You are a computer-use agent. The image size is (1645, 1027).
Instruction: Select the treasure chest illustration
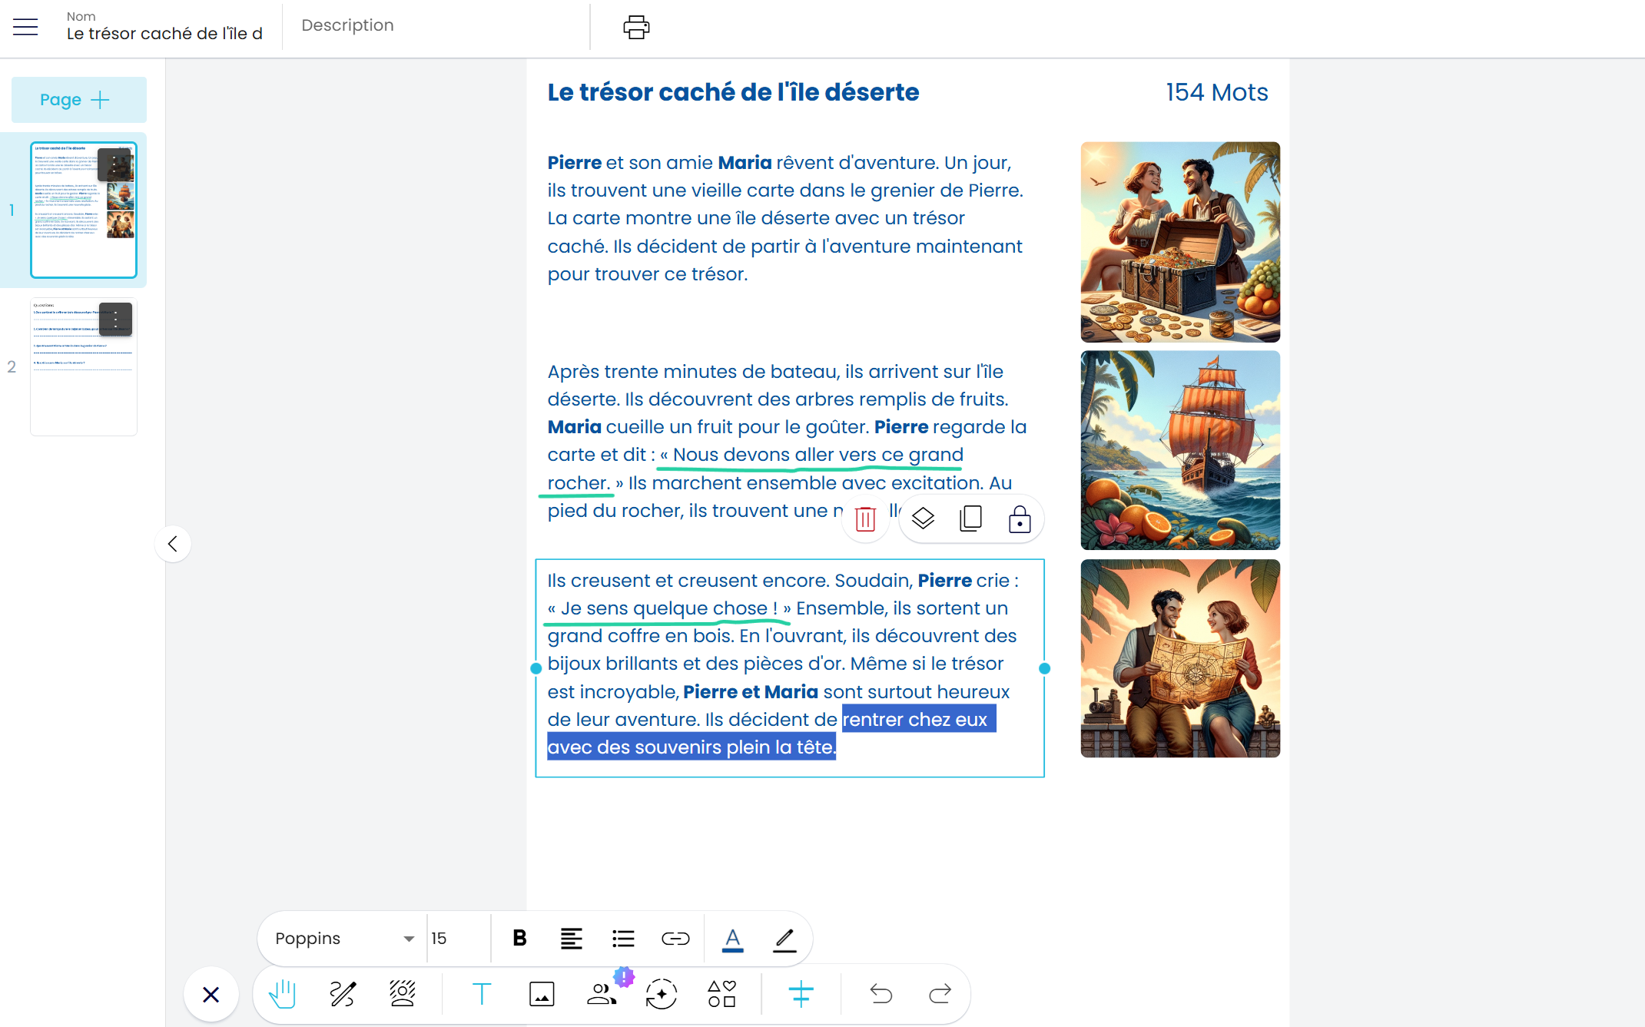tap(1180, 242)
